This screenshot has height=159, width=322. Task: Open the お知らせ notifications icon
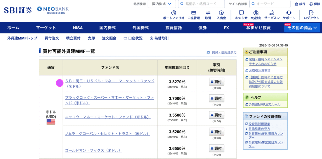tap(241, 13)
